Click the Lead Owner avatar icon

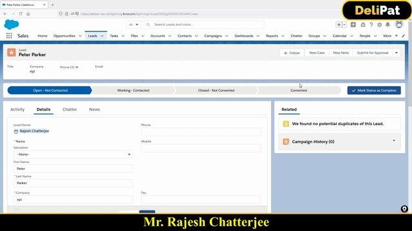[16, 131]
